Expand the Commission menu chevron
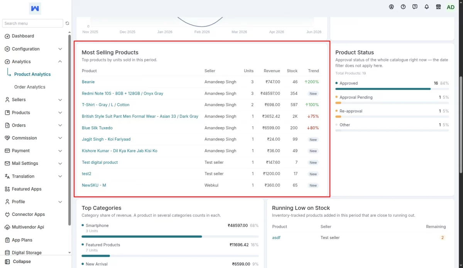 60,138
